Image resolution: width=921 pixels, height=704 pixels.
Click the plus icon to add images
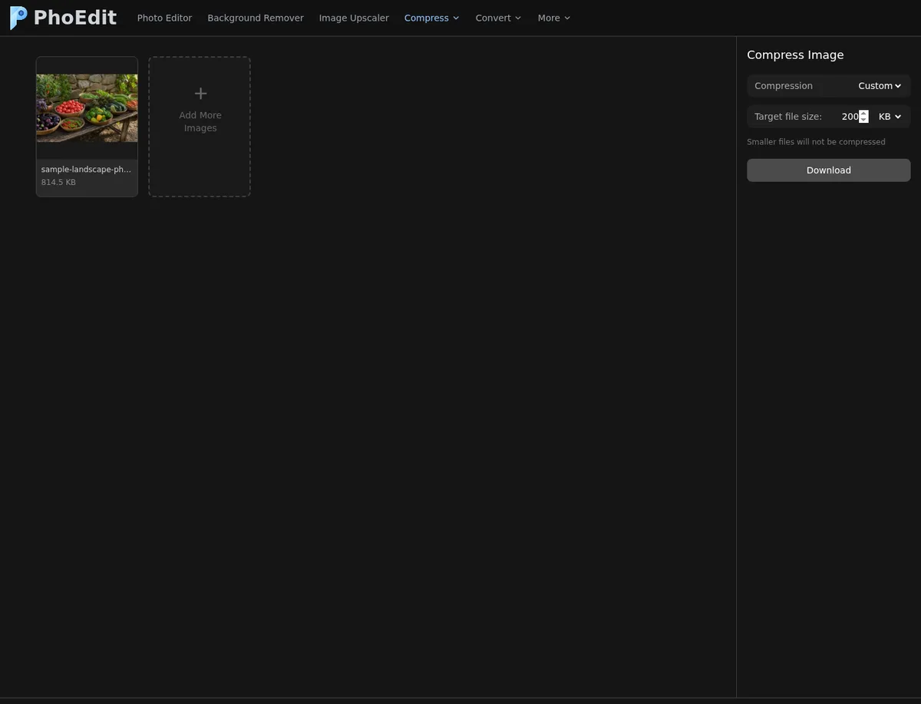click(200, 94)
